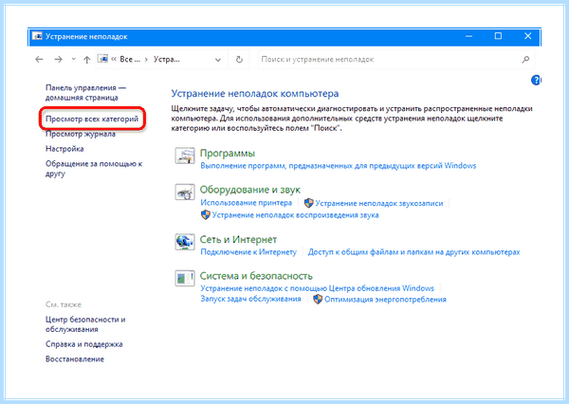Open help via the blue question mark icon
569x404 pixels.
coord(536,80)
